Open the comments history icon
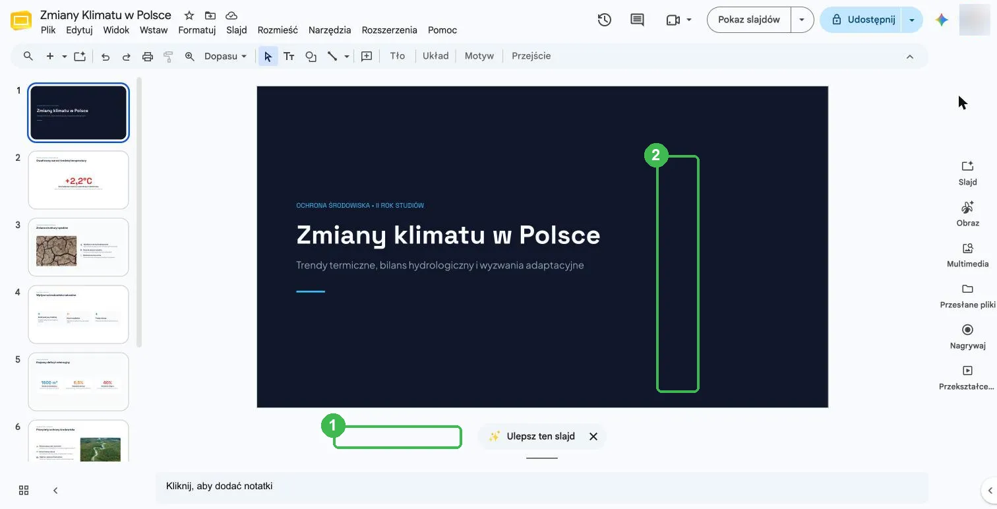Image resolution: width=997 pixels, height=509 pixels. (x=637, y=20)
